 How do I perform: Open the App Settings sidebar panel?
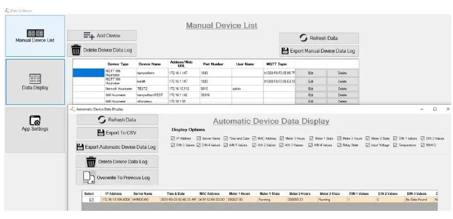pyautogui.click(x=35, y=130)
